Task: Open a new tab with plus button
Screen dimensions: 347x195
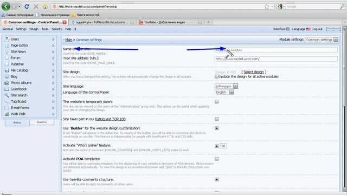Action: tap(208, 22)
